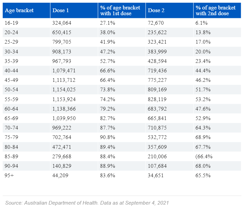
Task: Click the 40-44 age bracket row label
Action: click(12, 71)
